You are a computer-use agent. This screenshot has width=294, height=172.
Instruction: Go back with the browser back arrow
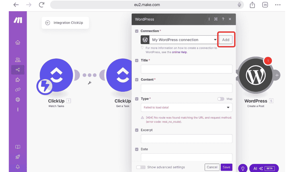coord(16,5)
